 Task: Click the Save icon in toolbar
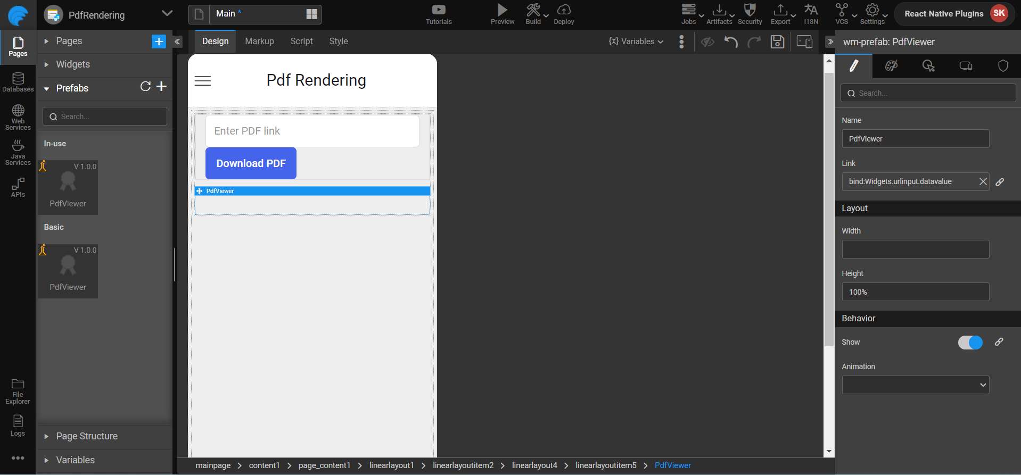(x=777, y=42)
